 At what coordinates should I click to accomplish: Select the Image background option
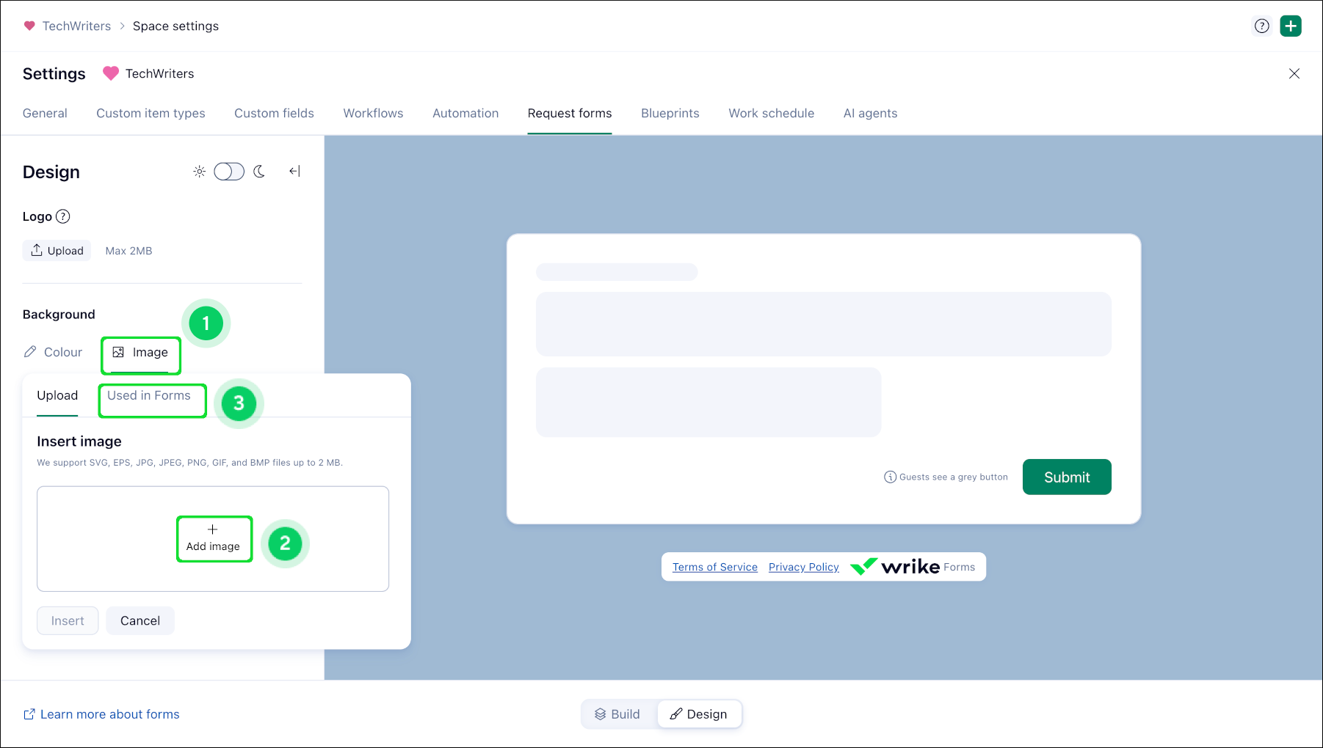pyautogui.click(x=140, y=353)
